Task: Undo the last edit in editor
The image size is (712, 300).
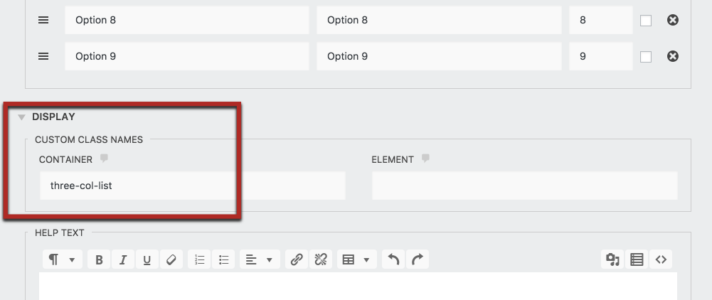Action: [x=393, y=260]
